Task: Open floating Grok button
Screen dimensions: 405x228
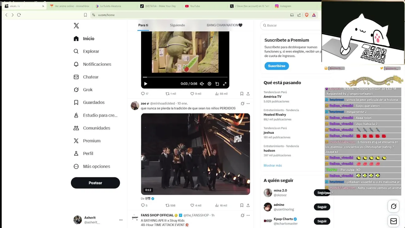Action: (x=394, y=206)
